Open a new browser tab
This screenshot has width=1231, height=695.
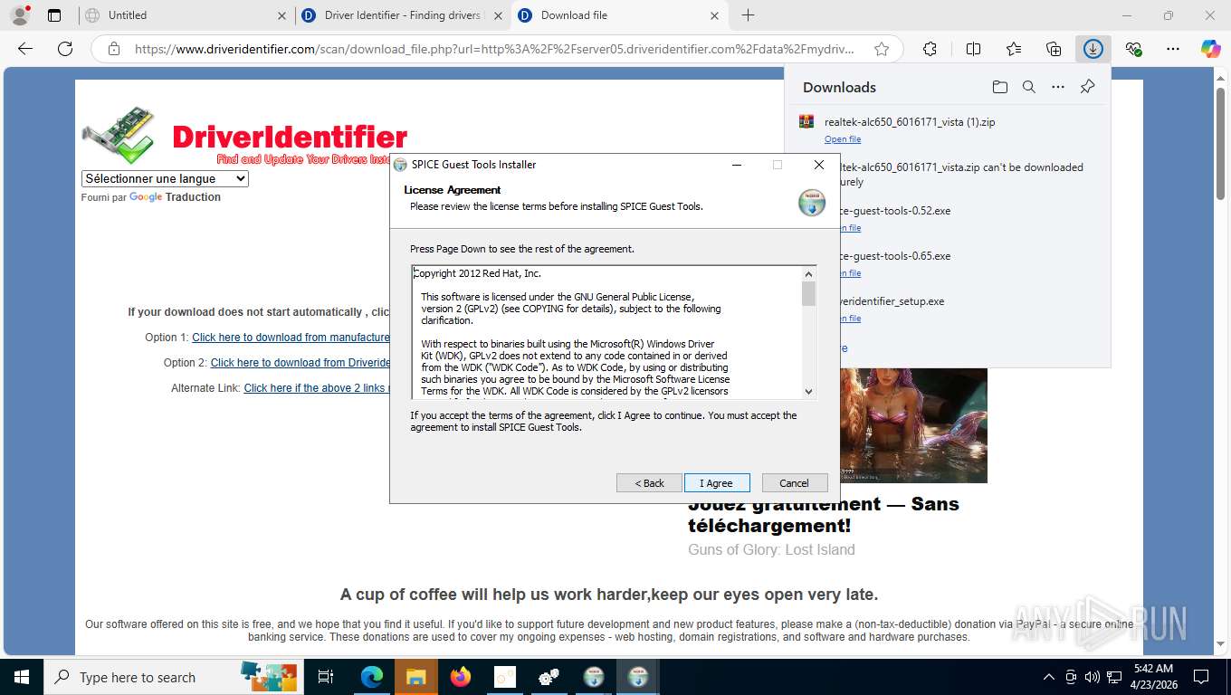tap(748, 15)
